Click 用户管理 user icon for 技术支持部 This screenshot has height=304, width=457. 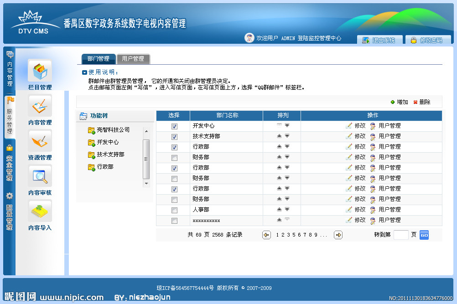[373, 136]
